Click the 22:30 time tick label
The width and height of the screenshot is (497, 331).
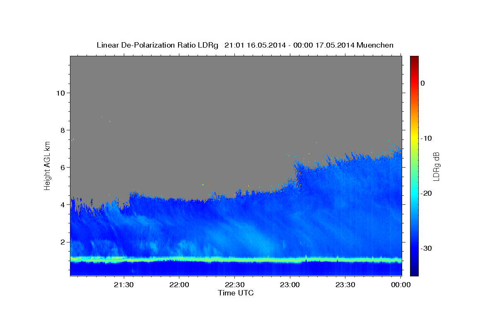pyautogui.click(x=234, y=285)
